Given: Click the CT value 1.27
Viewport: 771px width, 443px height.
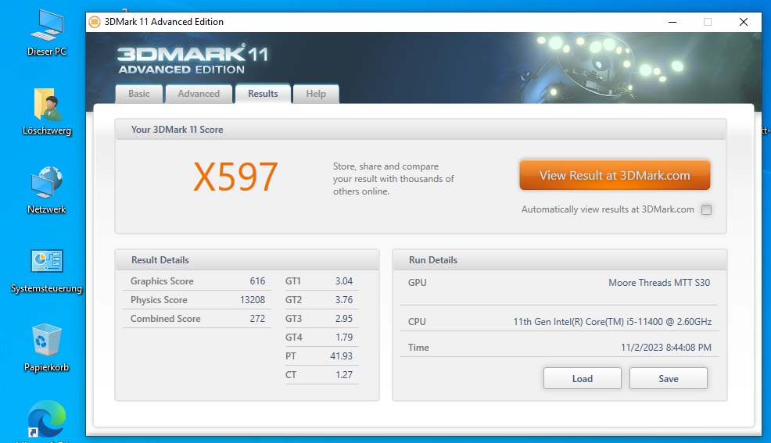Looking at the screenshot, I should point(344,374).
